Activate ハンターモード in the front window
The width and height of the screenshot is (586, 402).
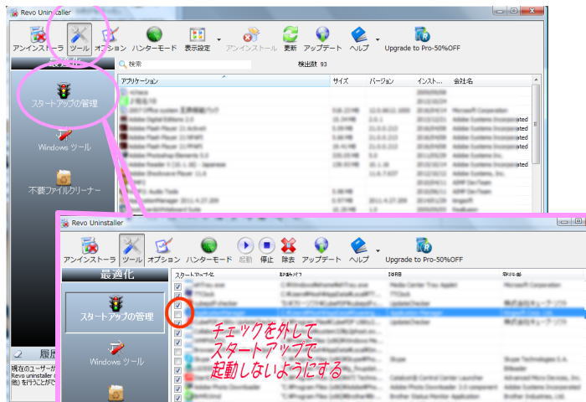coord(209,250)
